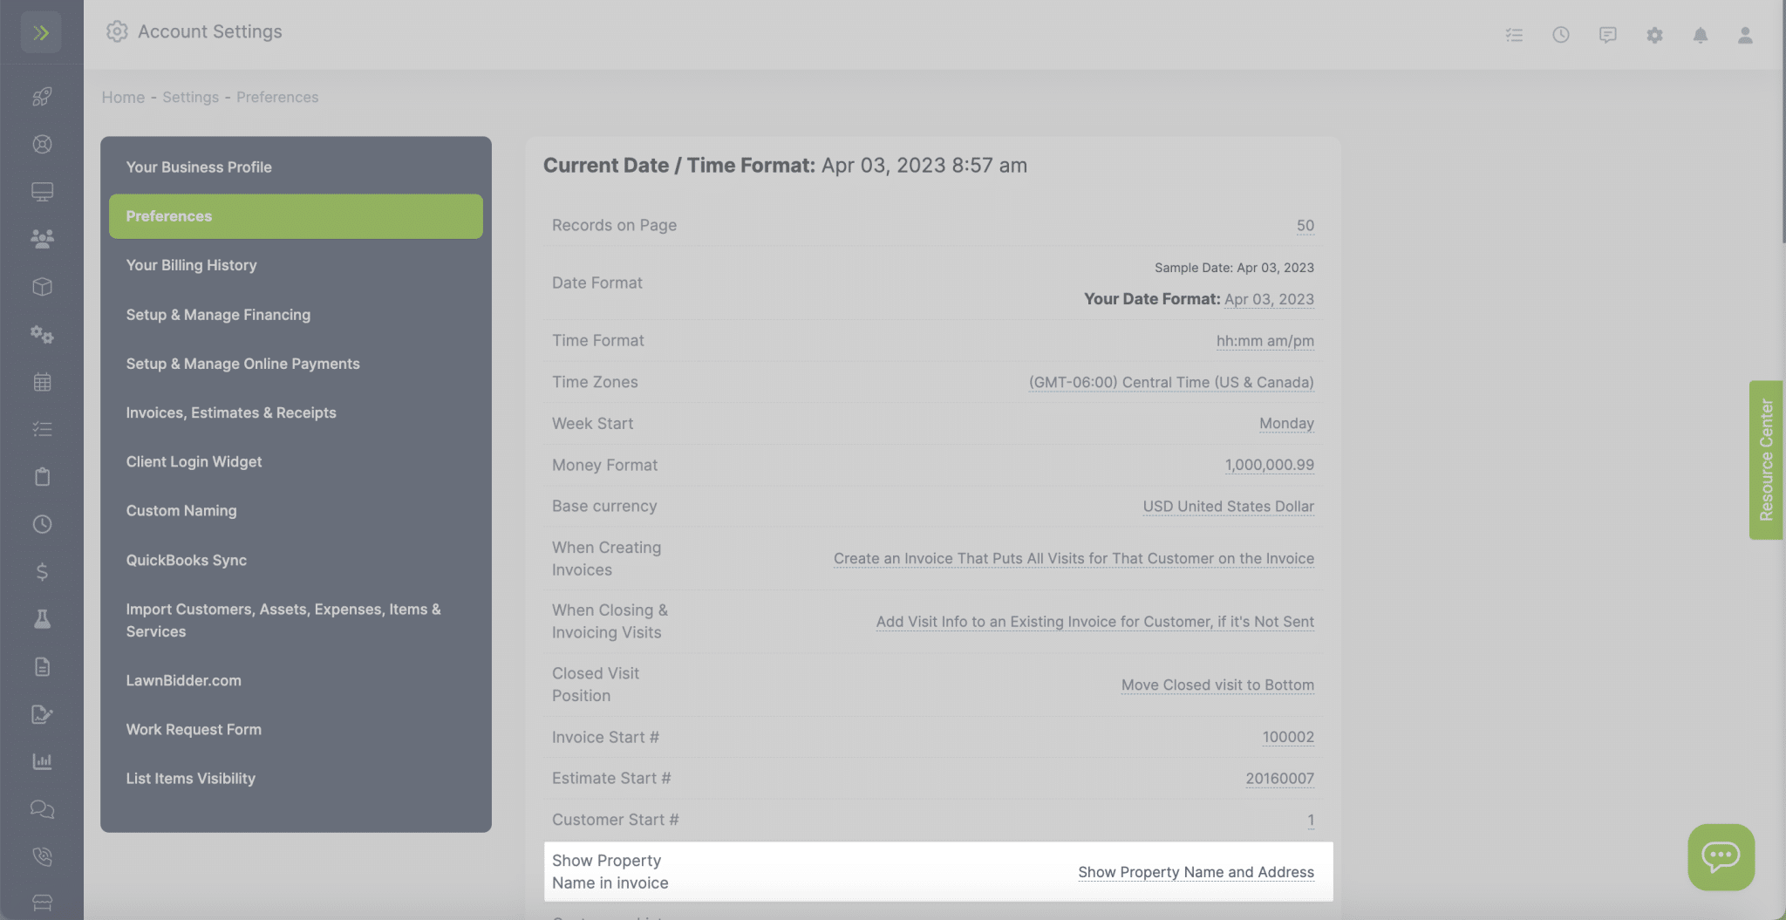The width and height of the screenshot is (1786, 920).
Task: Change the Week Start setting from Monday
Action: point(1286,423)
